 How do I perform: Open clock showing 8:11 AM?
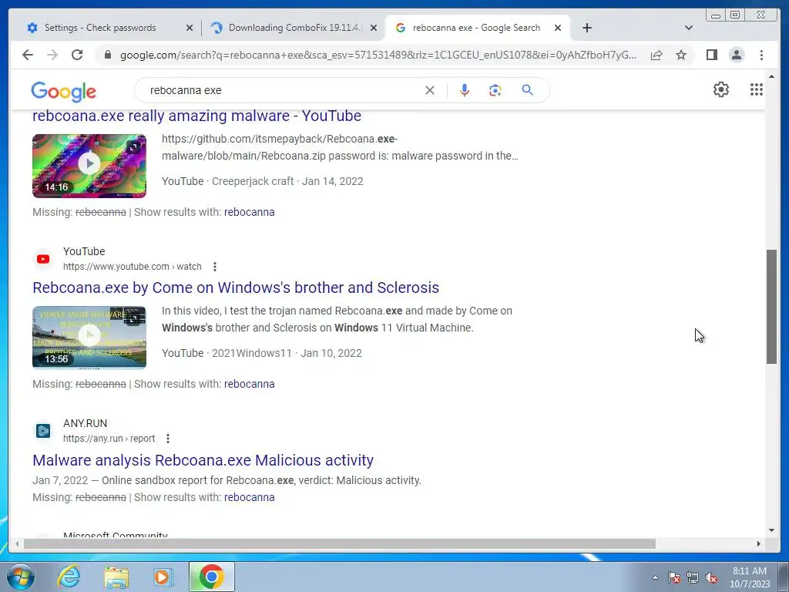[x=750, y=577]
